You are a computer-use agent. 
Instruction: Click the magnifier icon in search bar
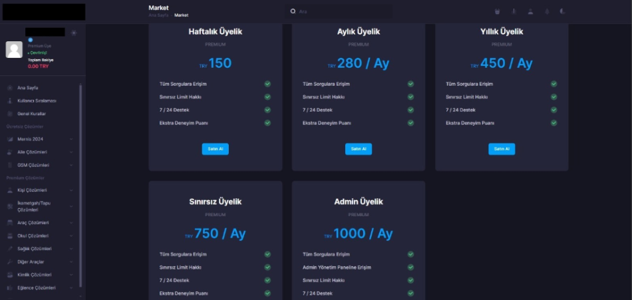pyautogui.click(x=293, y=11)
